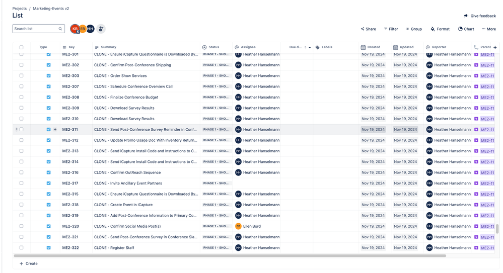503x273 pixels.
Task: Click task type icon for ME2-301
Action: click(48, 54)
